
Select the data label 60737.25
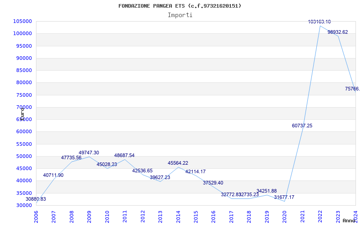(302, 126)
